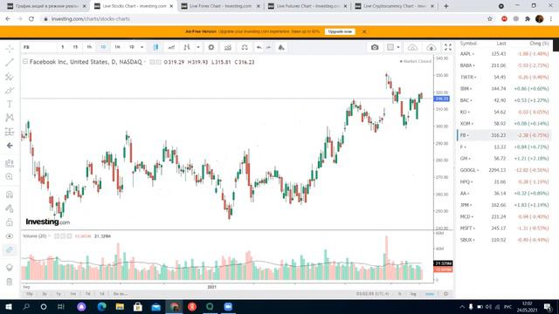Viewport: 559px width, 314px height.
Task: Open the AAPL watchlist row dropdown
Action: (473, 54)
